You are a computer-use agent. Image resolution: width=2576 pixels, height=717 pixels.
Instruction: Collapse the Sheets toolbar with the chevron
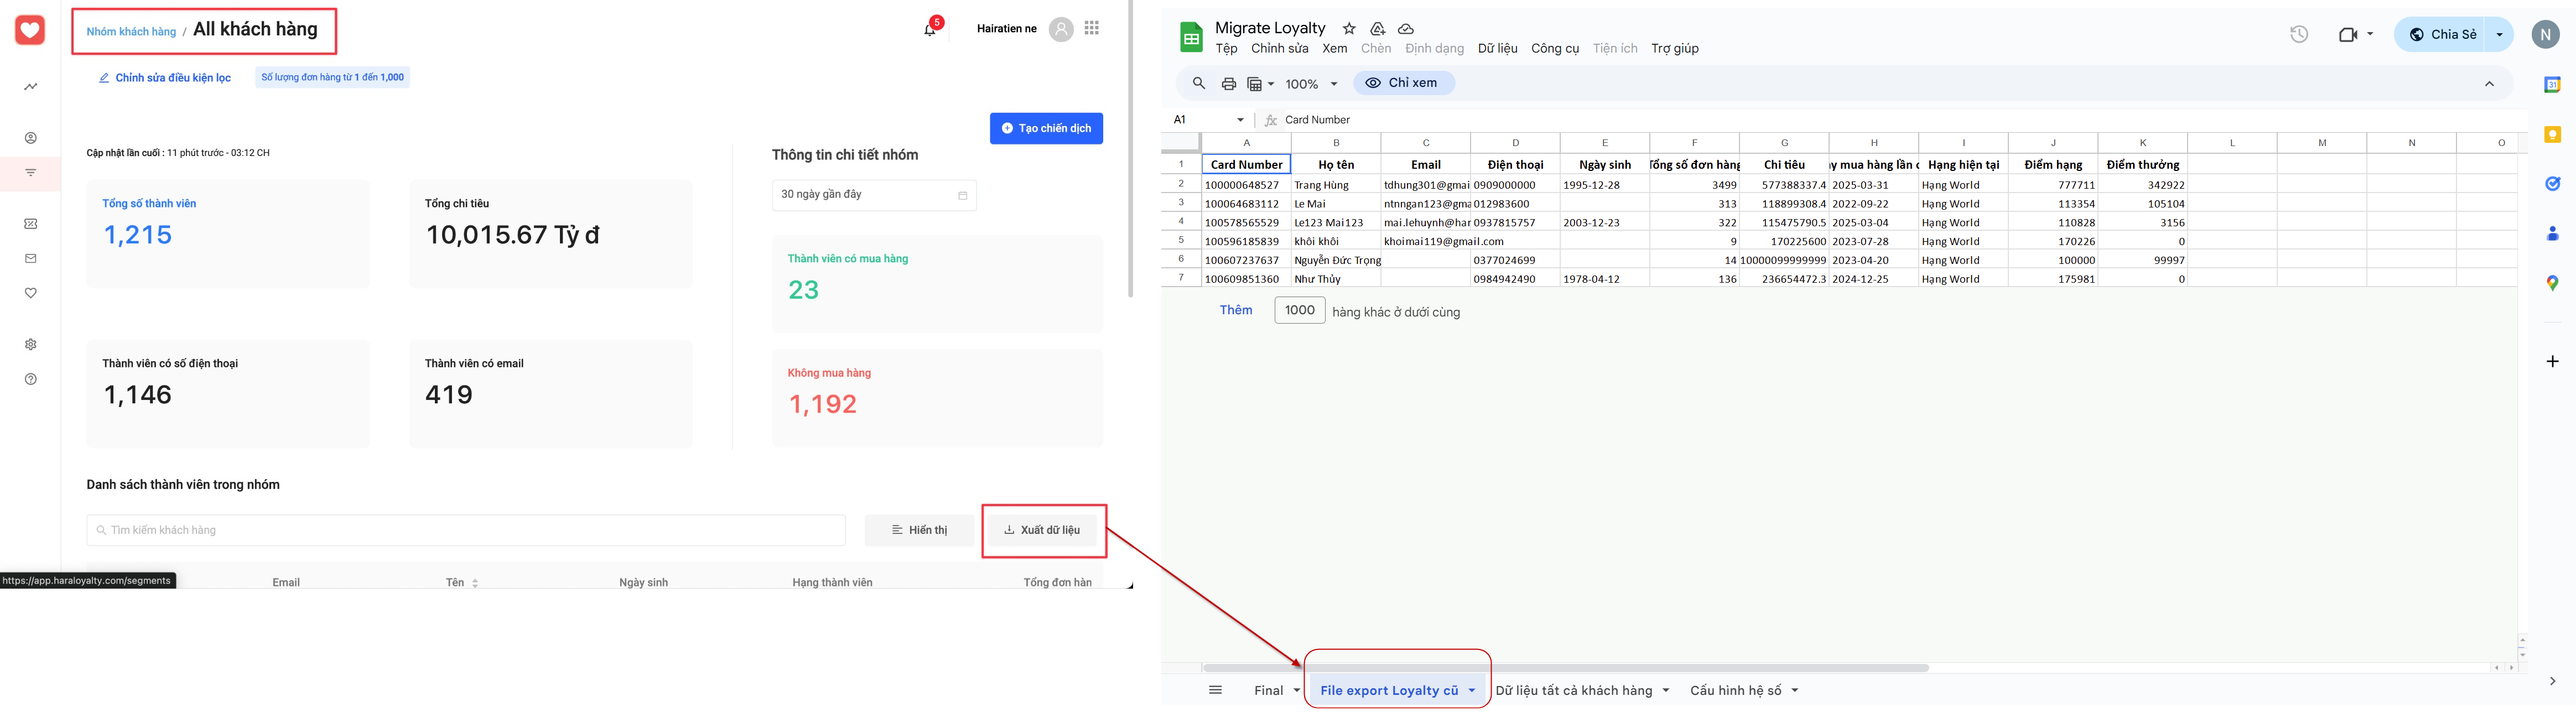pyautogui.click(x=2489, y=84)
